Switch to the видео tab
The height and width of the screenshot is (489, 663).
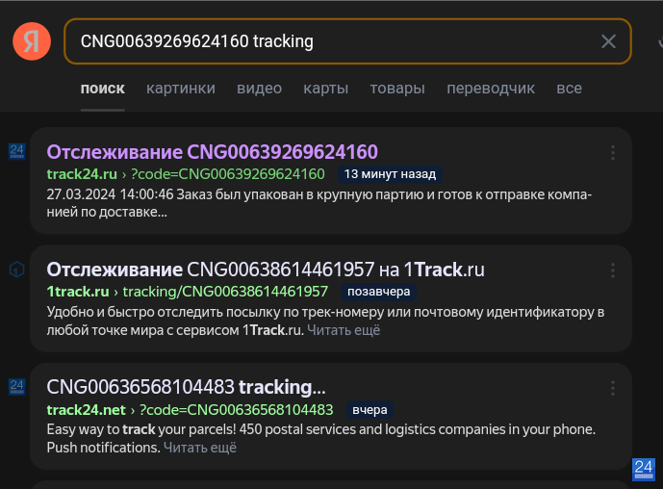259,89
